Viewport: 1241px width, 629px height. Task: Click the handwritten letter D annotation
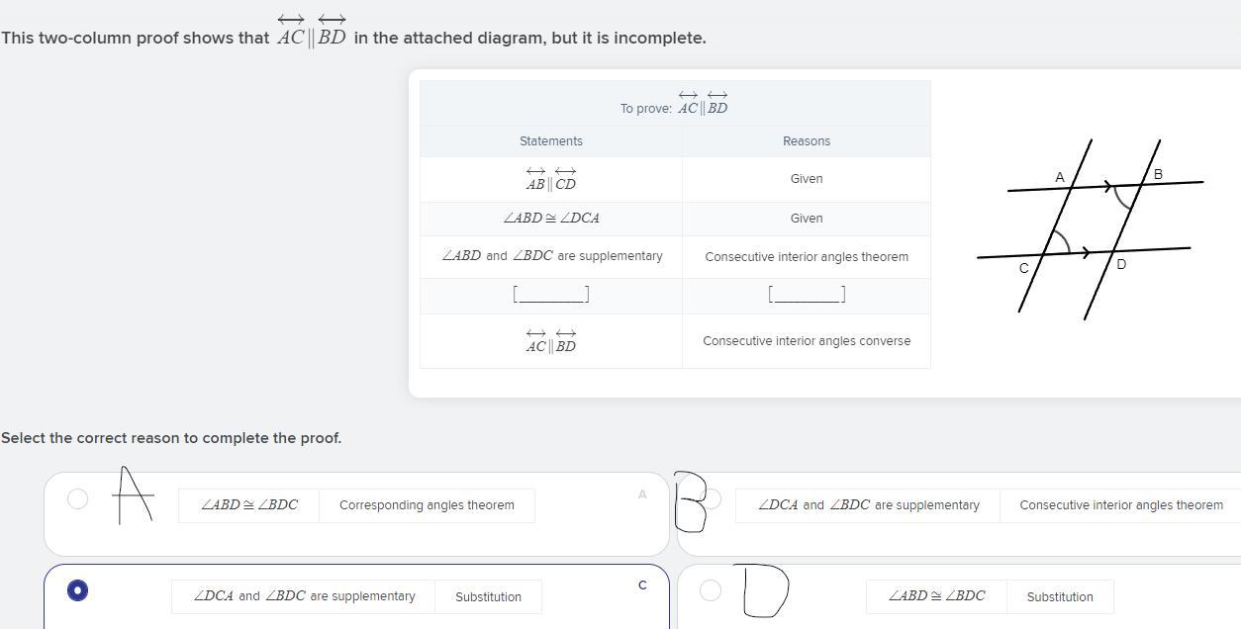[765, 590]
